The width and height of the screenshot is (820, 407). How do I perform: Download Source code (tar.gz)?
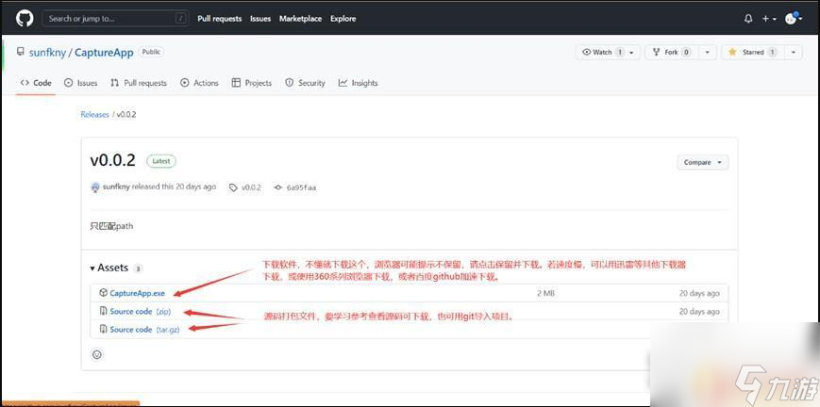click(x=145, y=330)
